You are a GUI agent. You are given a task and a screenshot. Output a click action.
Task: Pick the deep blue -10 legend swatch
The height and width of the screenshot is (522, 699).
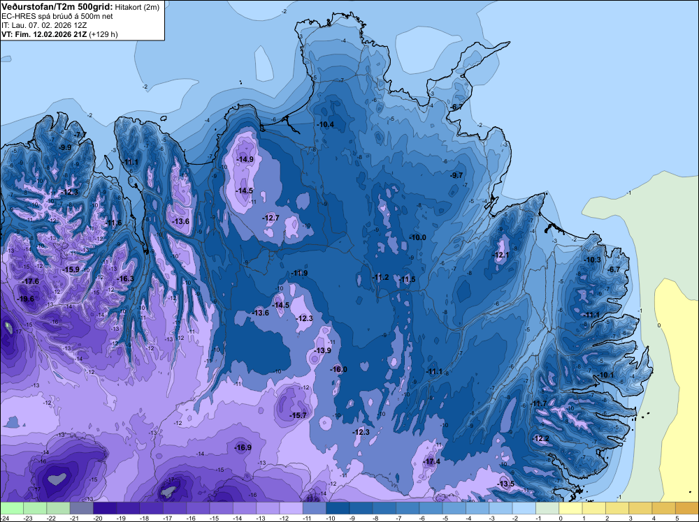338,508
